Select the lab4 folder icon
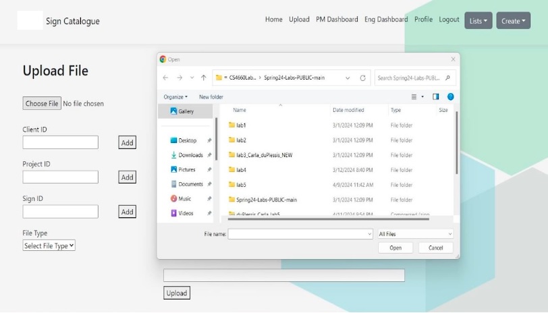Screen dimensions: 548x313 click(231, 169)
